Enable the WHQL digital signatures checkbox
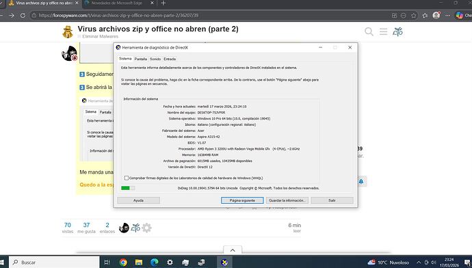This screenshot has height=268, width=472. point(127,178)
